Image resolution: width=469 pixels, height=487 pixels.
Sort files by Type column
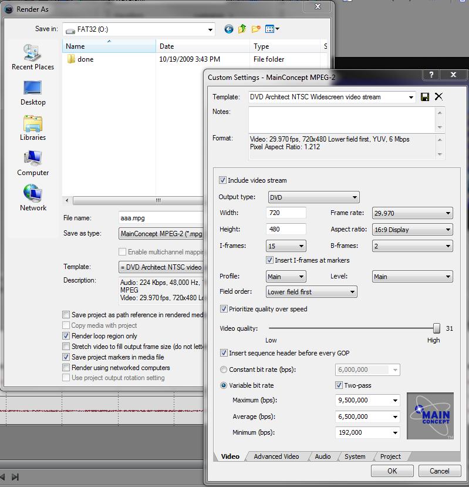285,46
